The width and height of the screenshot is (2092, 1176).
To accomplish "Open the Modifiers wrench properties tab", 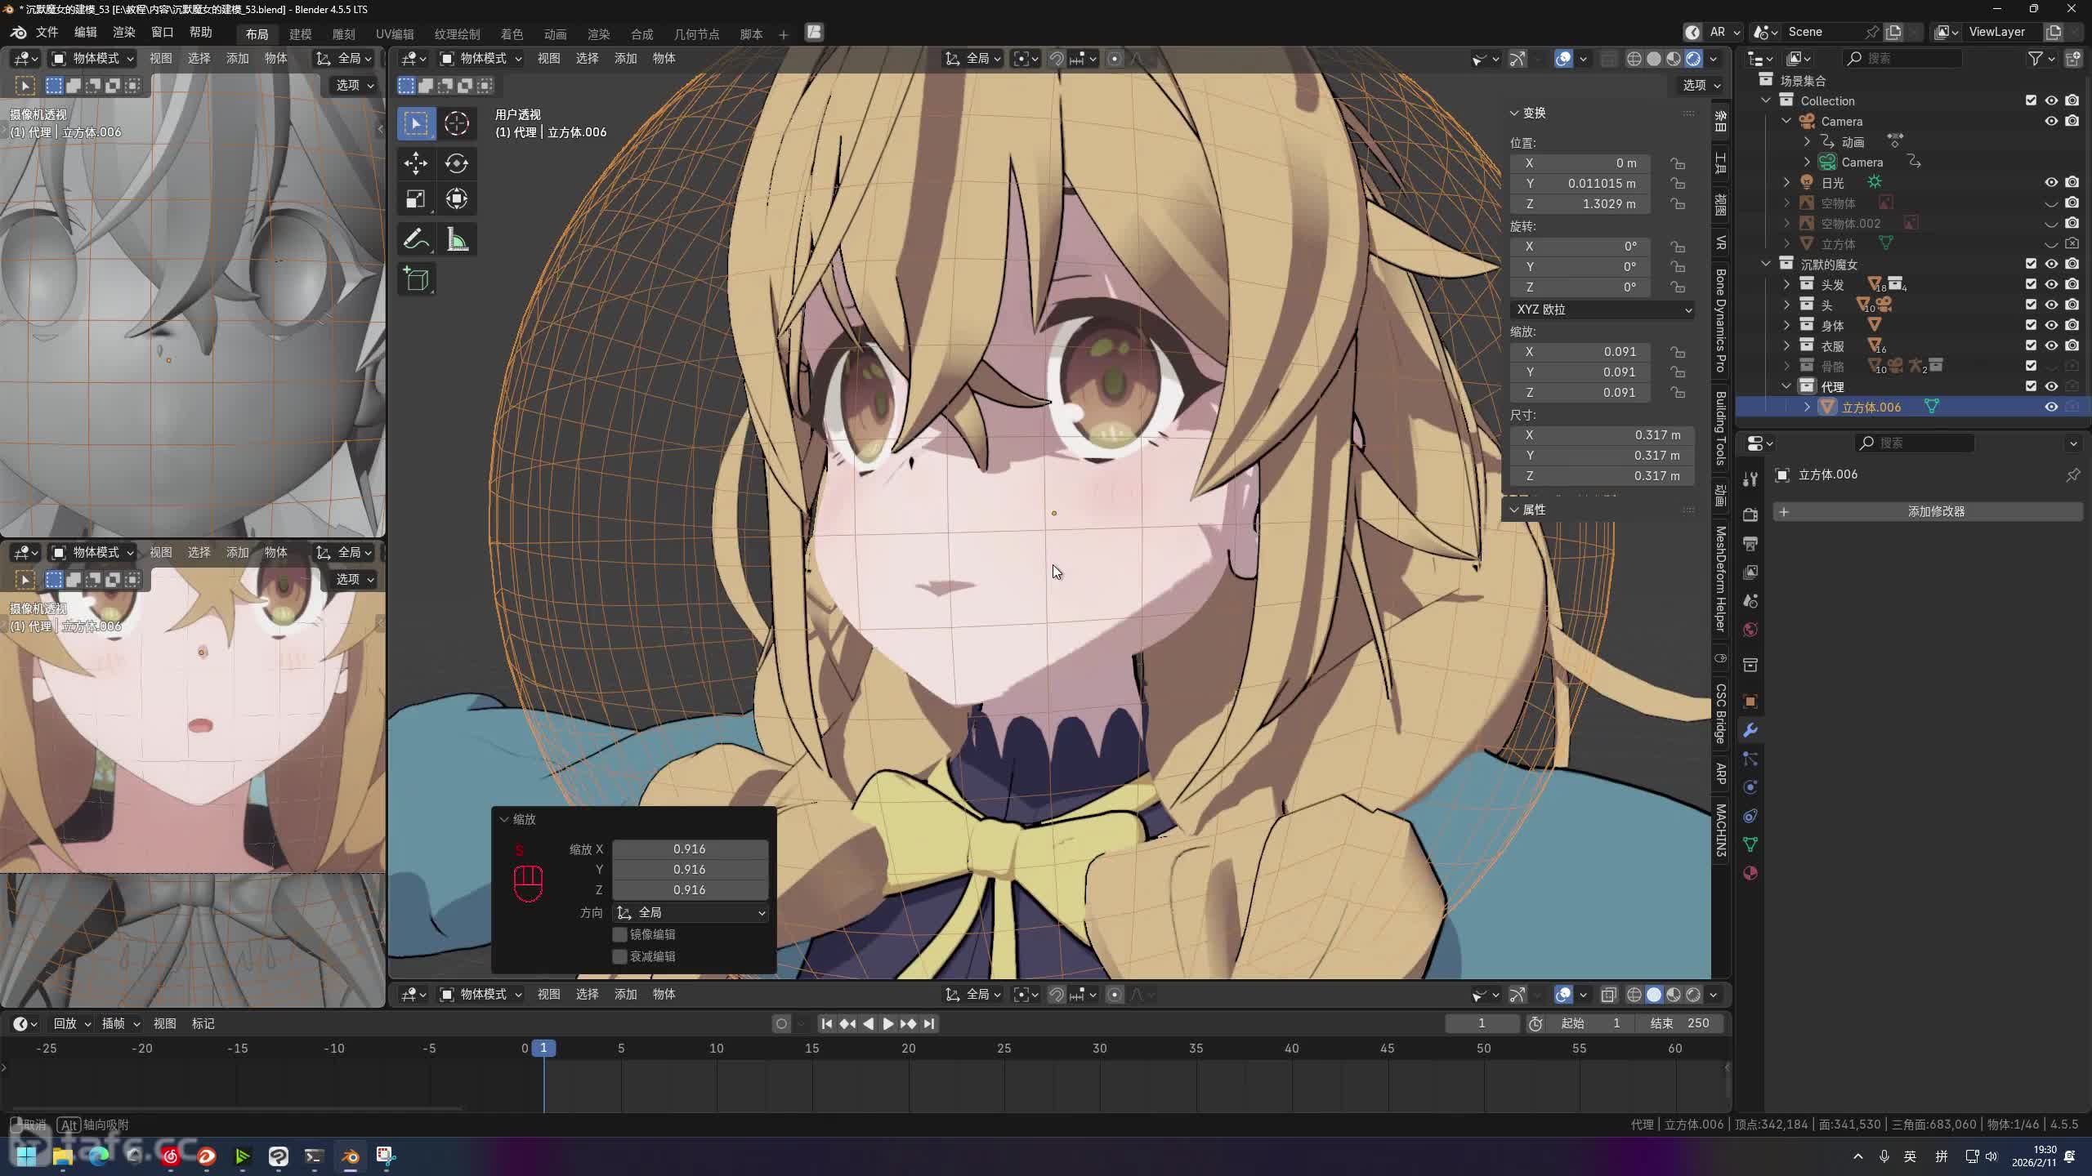I will [x=1750, y=730].
